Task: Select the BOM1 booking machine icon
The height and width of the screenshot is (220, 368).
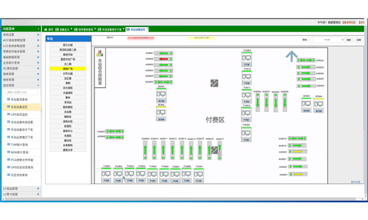Action: (161, 95)
